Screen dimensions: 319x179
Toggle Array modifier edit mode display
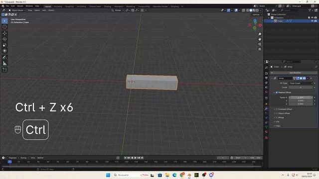[x=298, y=79]
